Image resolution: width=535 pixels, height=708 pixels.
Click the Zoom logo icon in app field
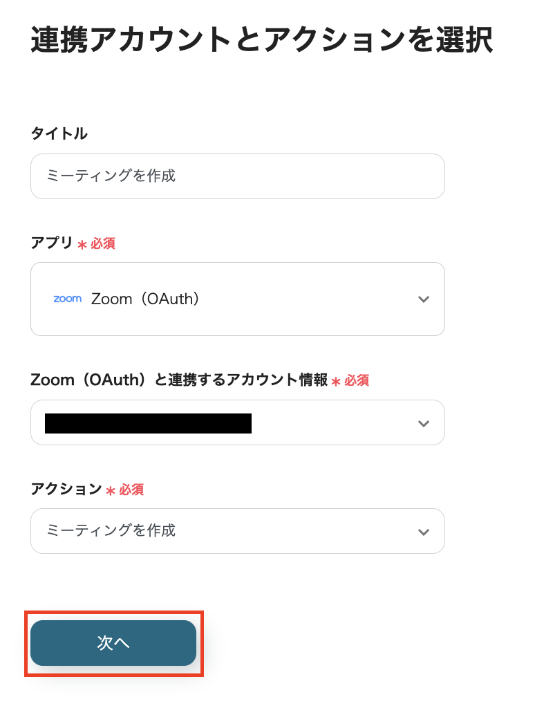(x=67, y=299)
